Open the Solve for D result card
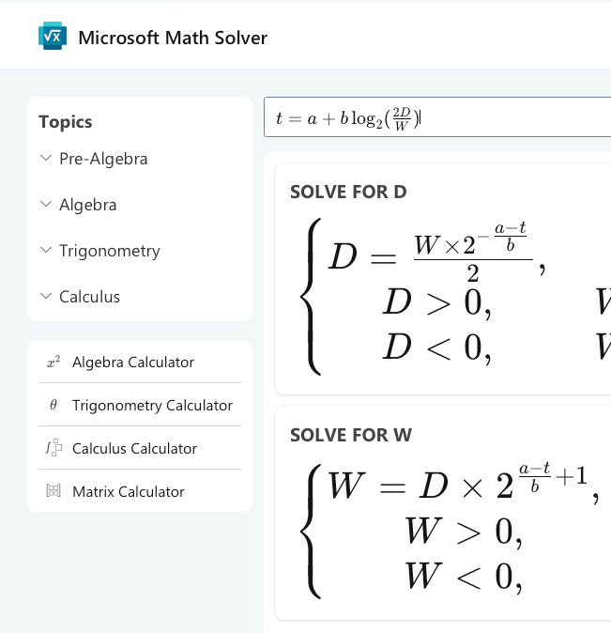Viewport: 611px width, 633px height. pyautogui.click(x=443, y=279)
